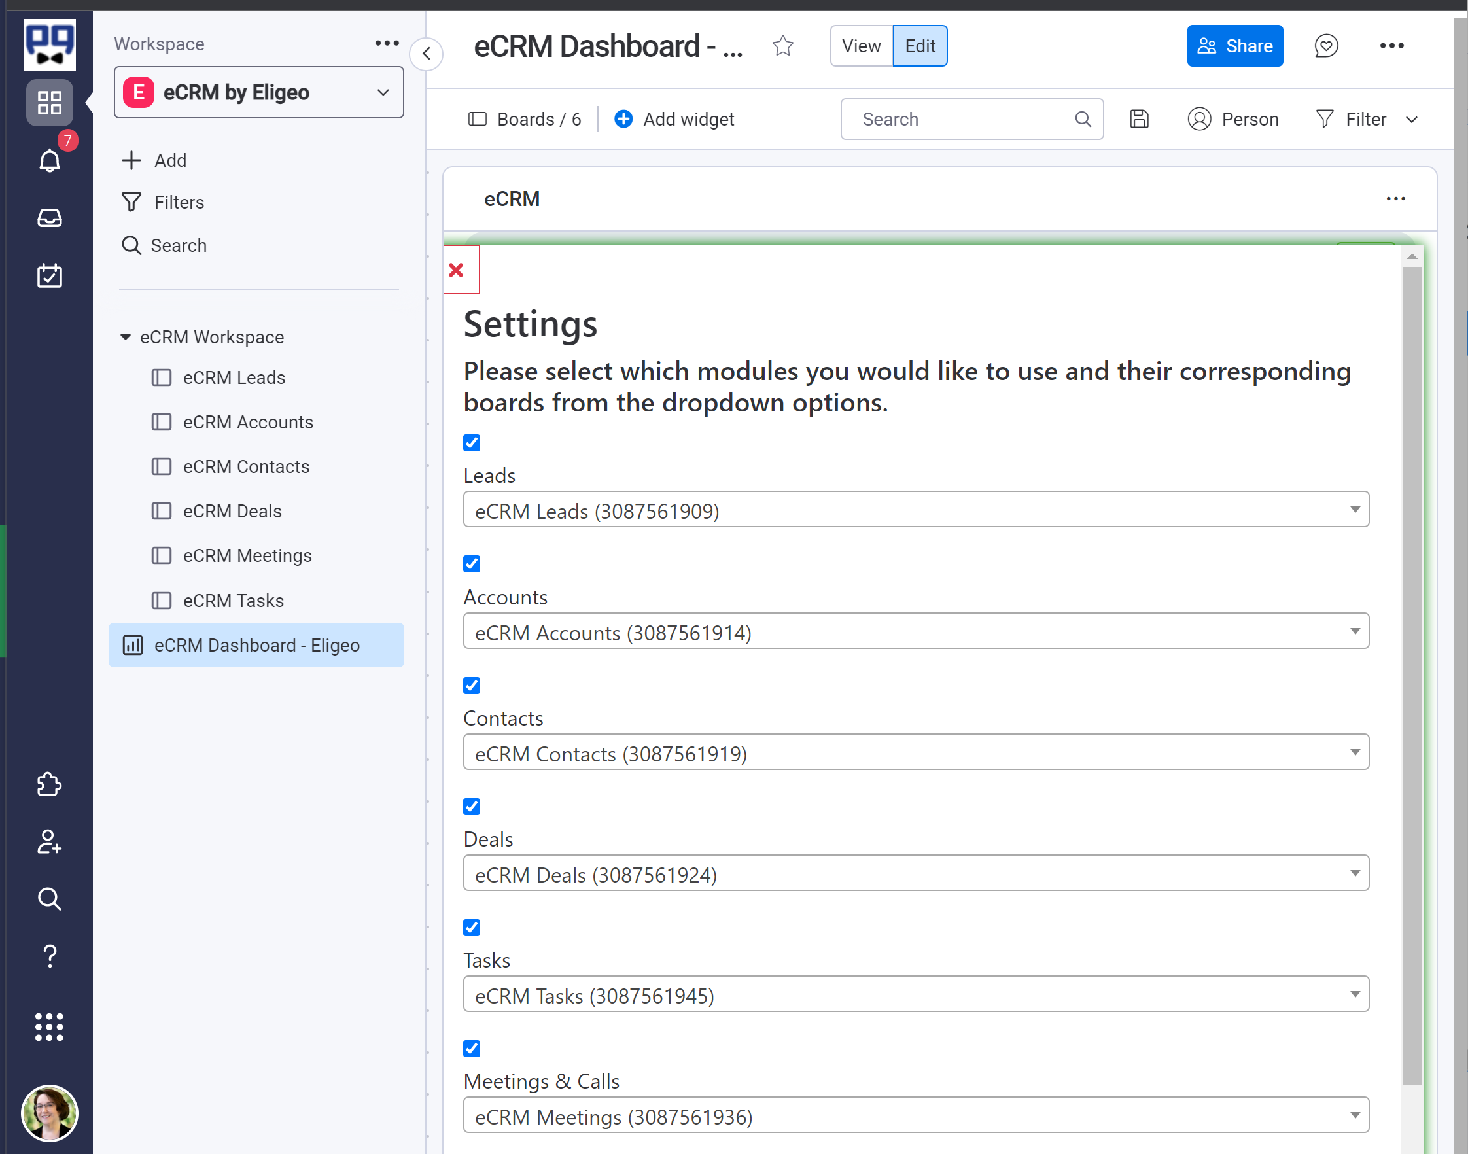
Task: Toggle the Deals module checkbox off
Action: click(472, 806)
